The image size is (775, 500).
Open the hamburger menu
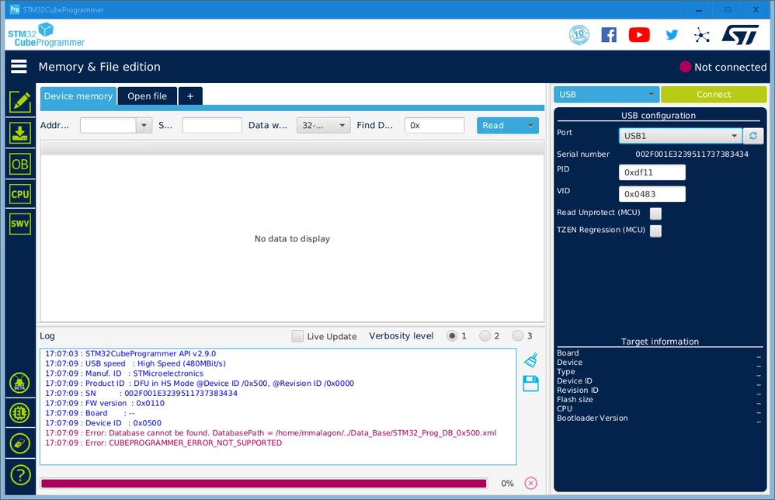[x=19, y=66]
